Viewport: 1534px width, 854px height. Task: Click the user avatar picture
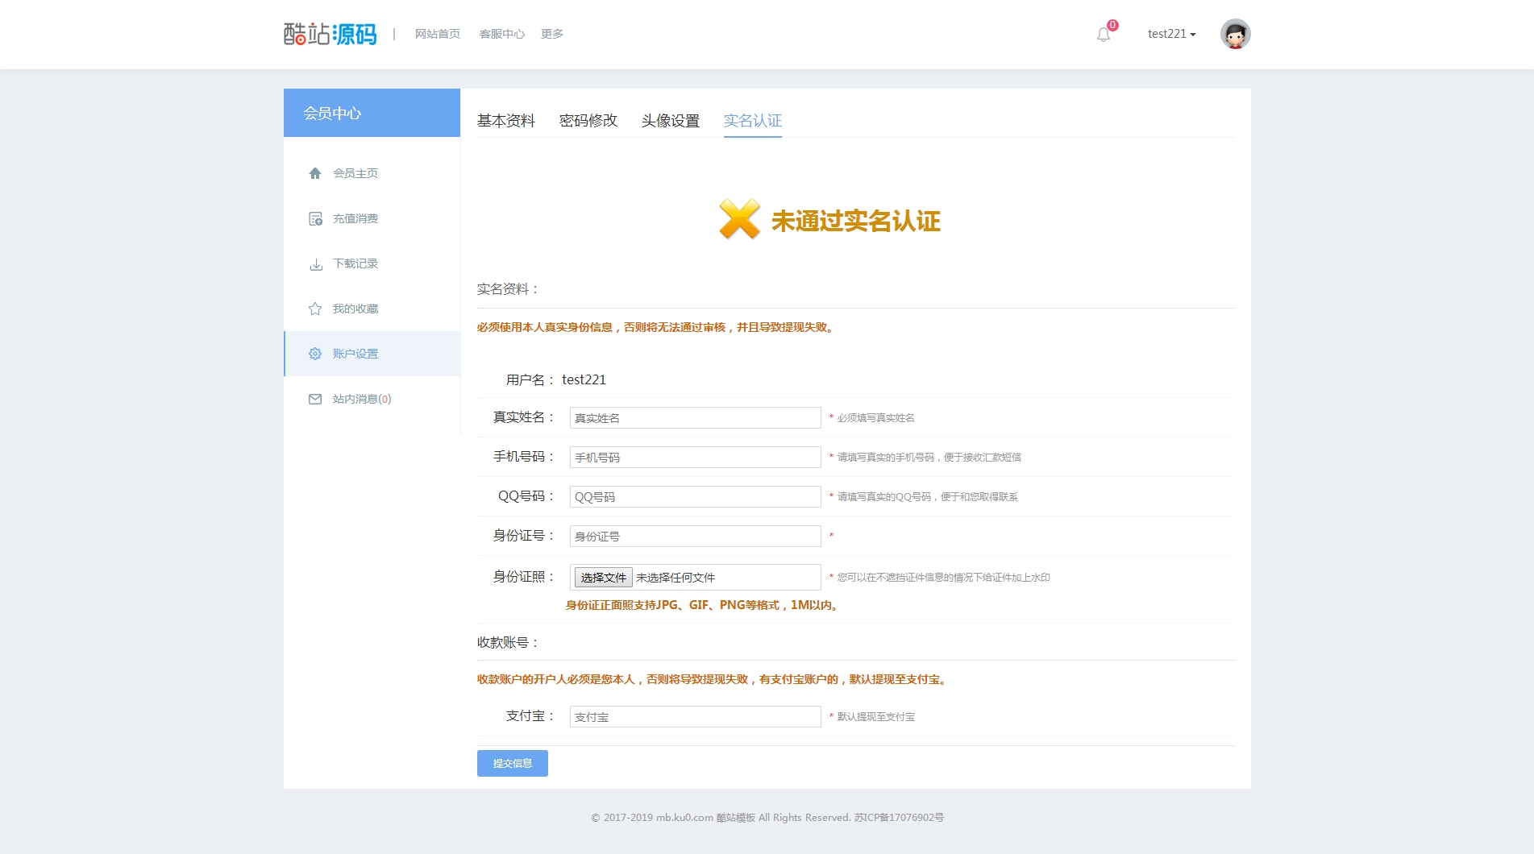1235,34
